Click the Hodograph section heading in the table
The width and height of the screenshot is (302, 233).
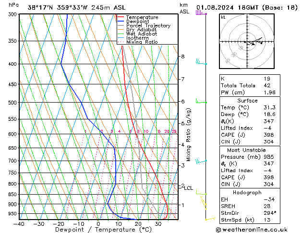[x=247, y=192]
